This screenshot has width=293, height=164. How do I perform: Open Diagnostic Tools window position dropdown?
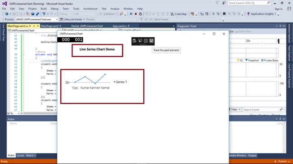[277, 26]
